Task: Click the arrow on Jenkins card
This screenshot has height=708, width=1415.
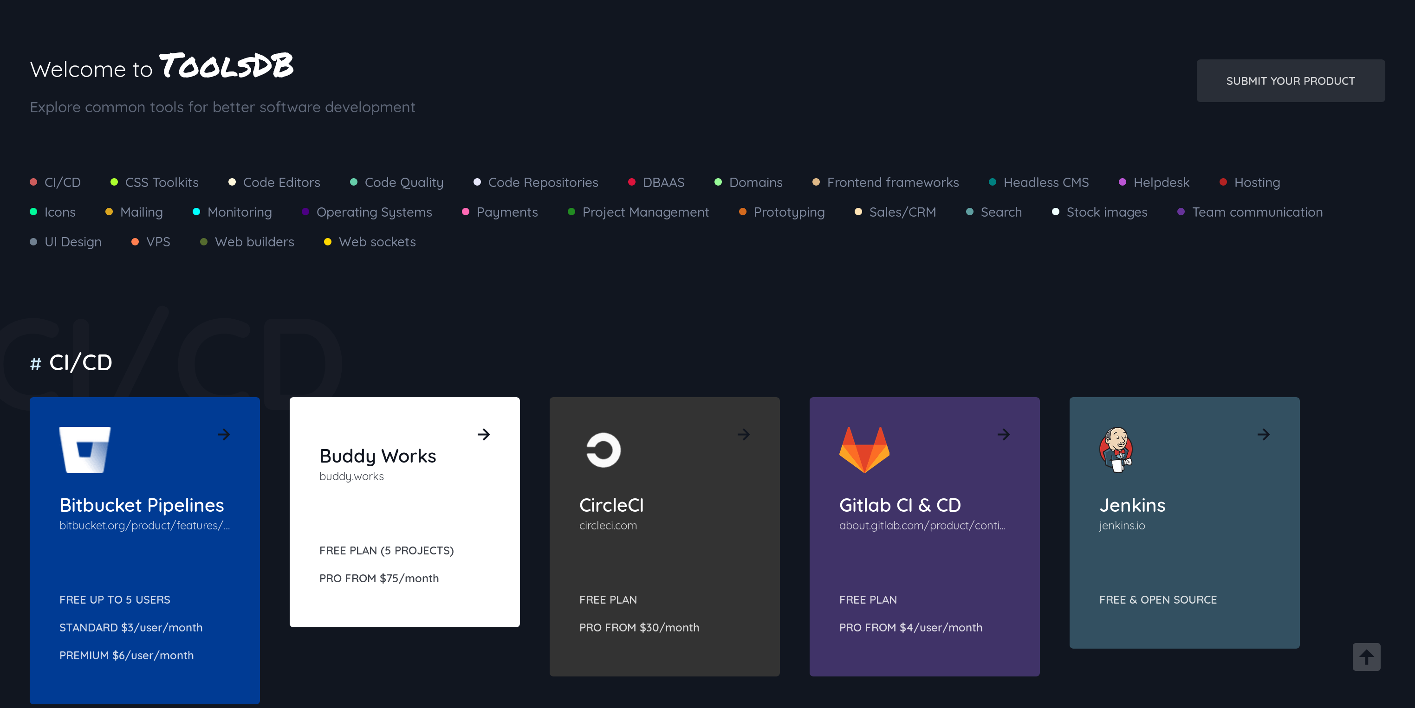Action: (x=1263, y=435)
